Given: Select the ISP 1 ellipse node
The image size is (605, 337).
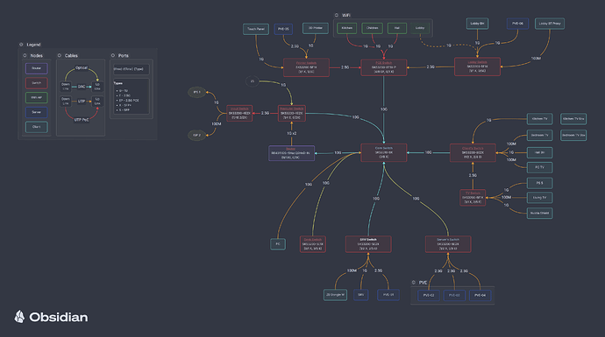Looking at the screenshot, I should (196, 93).
